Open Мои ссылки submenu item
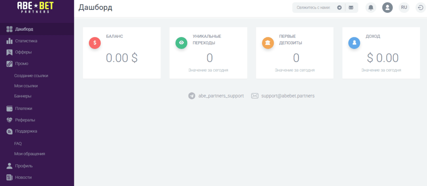The height and width of the screenshot is (186, 427). pos(26,86)
